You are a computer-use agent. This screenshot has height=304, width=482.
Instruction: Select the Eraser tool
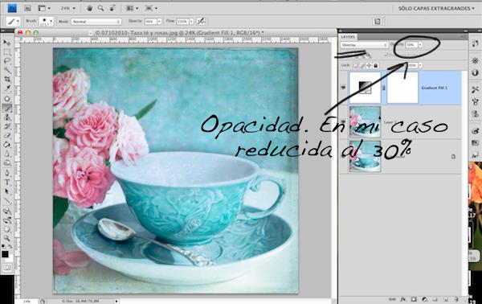6,136
